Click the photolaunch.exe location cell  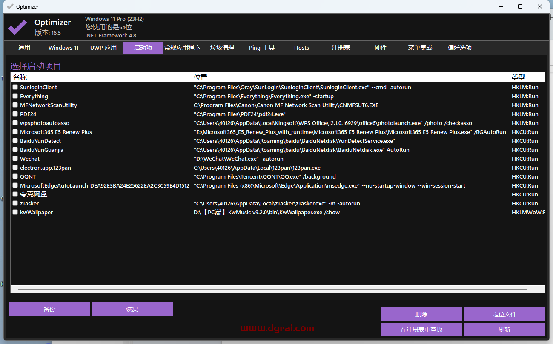pyautogui.click(x=333, y=123)
